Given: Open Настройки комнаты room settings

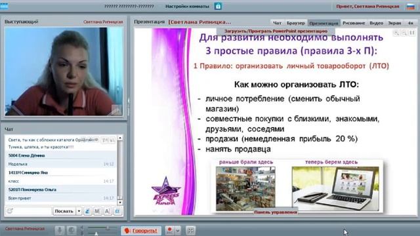Looking at the screenshot, I should 187,6.
